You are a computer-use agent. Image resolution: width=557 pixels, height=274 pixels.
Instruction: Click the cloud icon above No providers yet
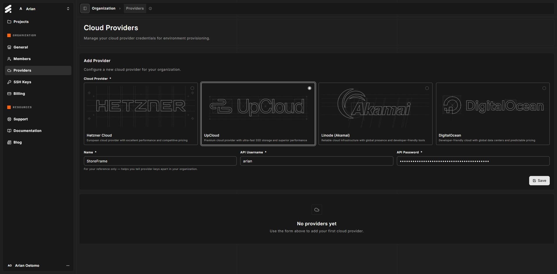pyautogui.click(x=317, y=210)
